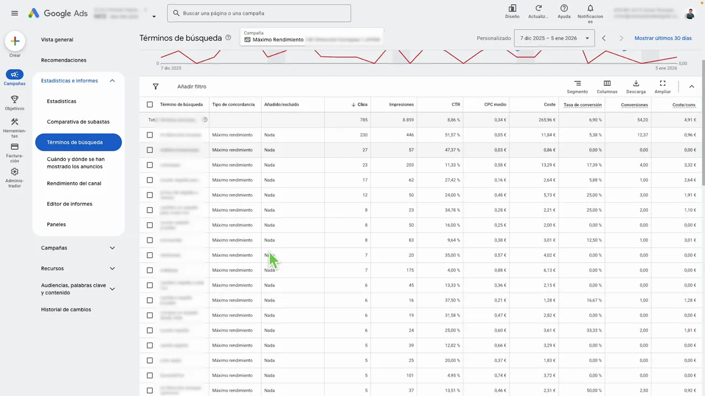Click the Descarga download icon

point(636,83)
